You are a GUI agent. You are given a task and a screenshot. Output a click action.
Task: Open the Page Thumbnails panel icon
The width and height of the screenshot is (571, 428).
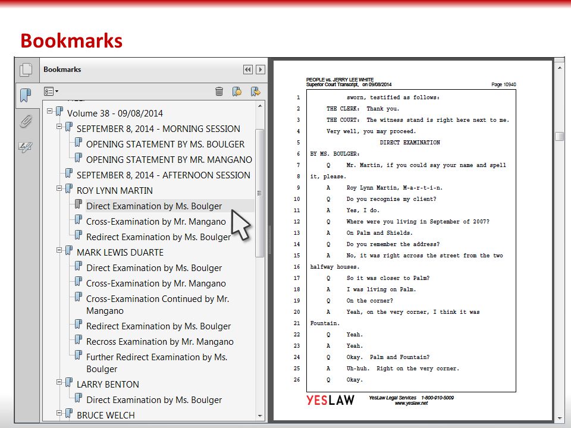(26, 70)
